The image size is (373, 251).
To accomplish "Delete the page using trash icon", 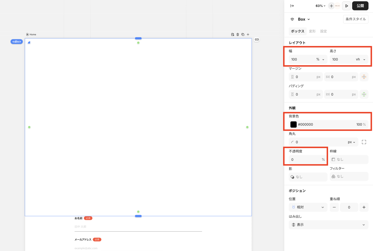I will pos(238,35).
